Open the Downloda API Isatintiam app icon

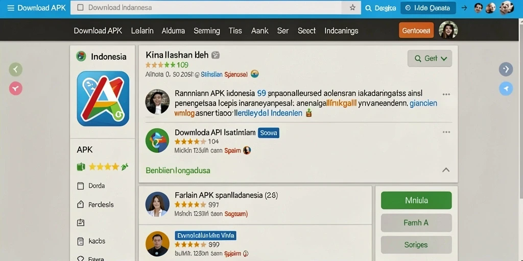tap(157, 141)
